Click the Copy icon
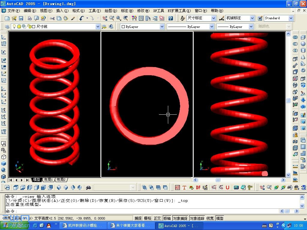The image size is (307, 230). [59, 18]
